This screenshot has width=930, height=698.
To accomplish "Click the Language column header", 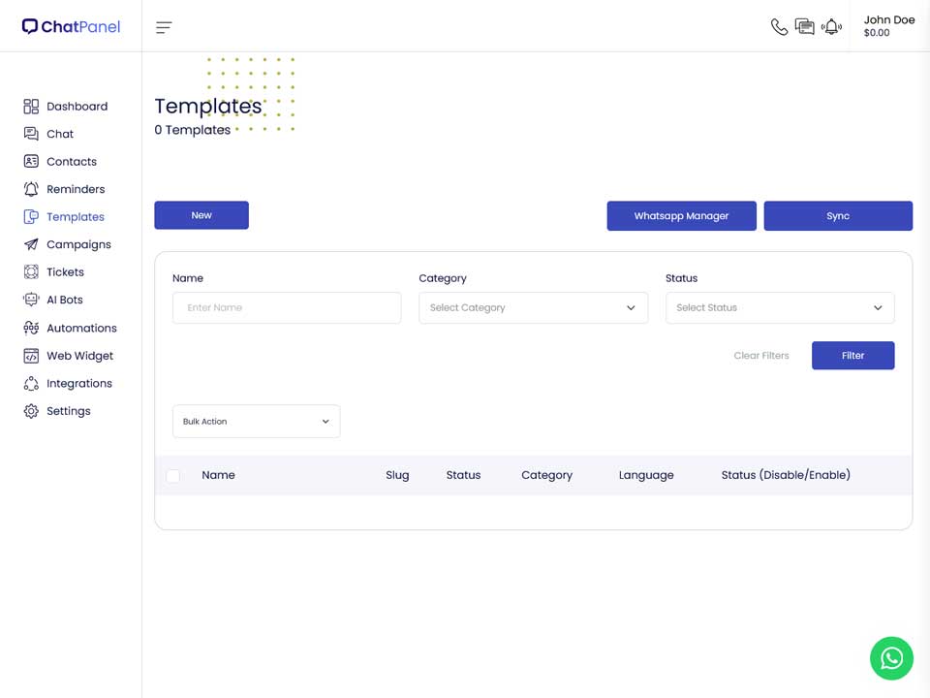I will pyautogui.click(x=646, y=475).
